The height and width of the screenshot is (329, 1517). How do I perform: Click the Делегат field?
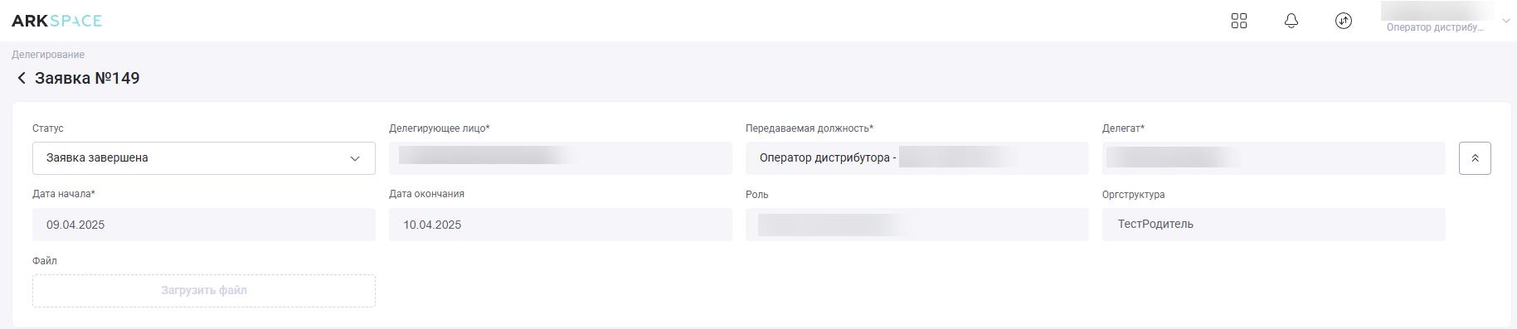point(1274,158)
